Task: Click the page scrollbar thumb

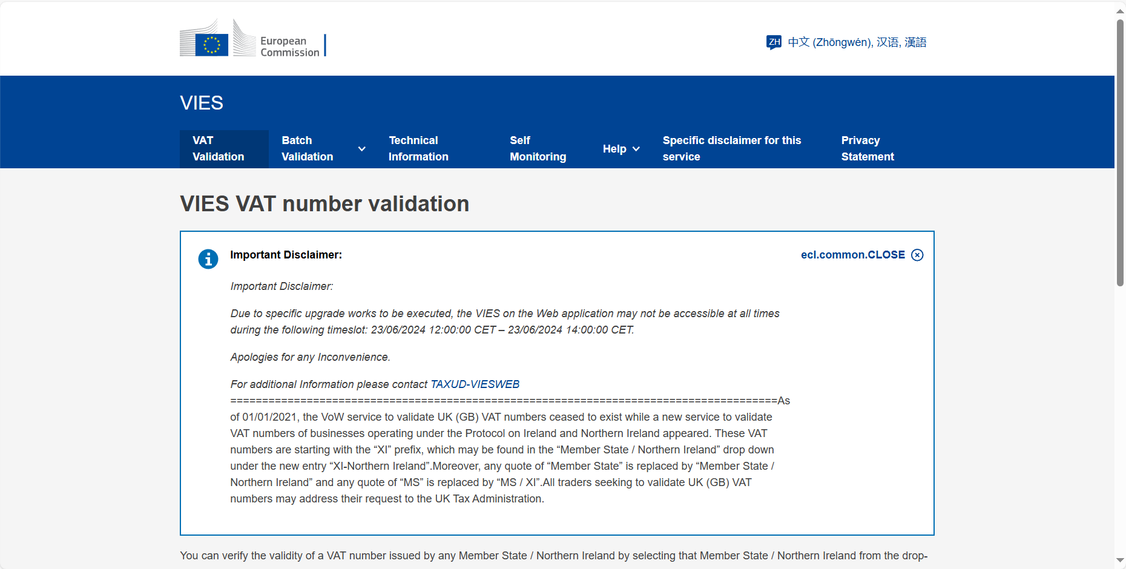Action: tap(1120, 153)
